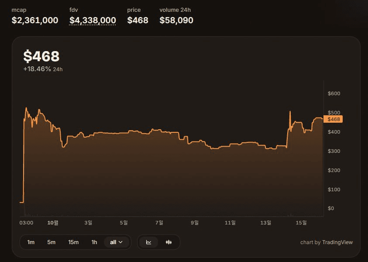The width and height of the screenshot is (368, 262).
Task: Click the underlined fdv value $4,338,000
Action: coord(93,20)
